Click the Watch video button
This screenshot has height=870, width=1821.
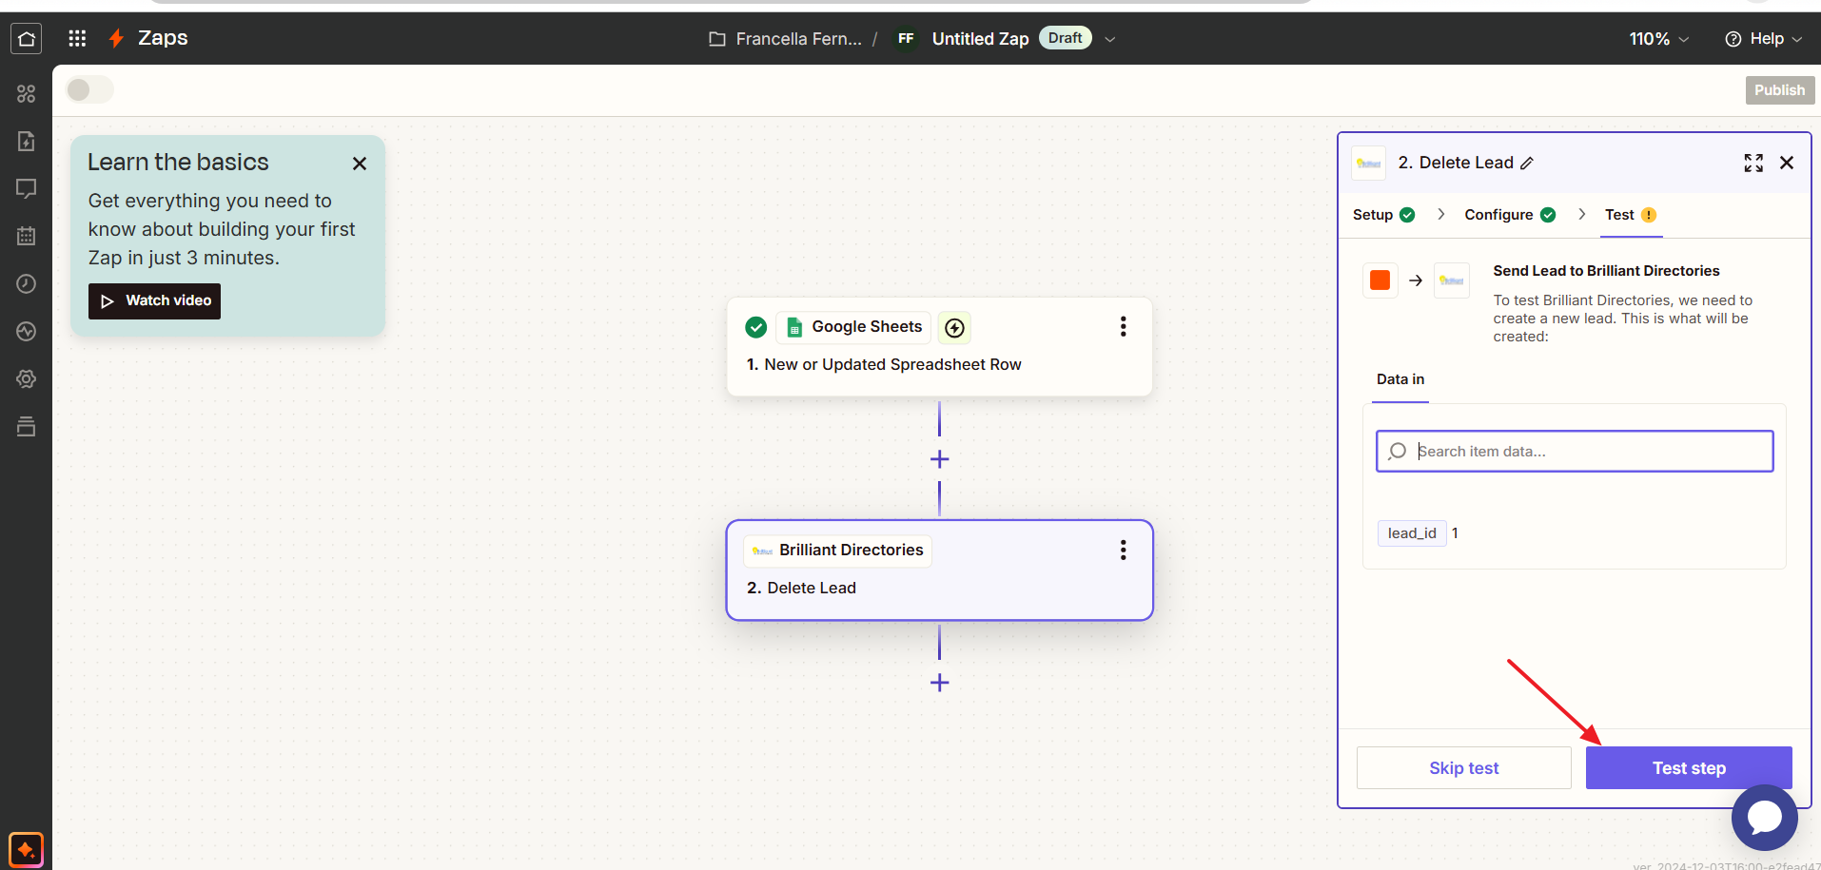(x=154, y=301)
